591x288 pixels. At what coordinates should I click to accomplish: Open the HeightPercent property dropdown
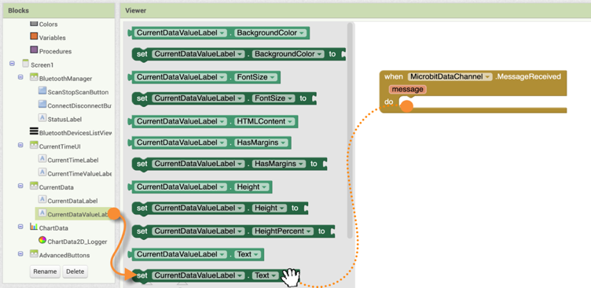click(283, 231)
